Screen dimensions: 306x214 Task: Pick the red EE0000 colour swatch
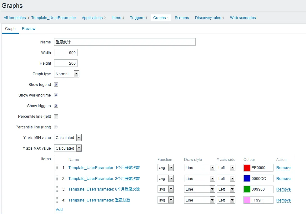(247, 168)
